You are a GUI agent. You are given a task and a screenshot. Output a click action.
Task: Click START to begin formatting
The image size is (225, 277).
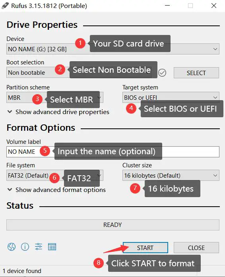[145, 248]
